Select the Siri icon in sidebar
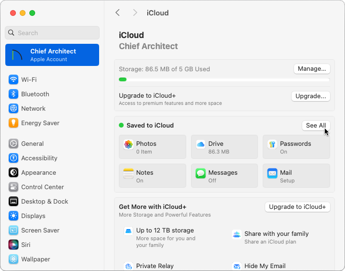Screen dimensions: 345x271 coord(13,245)
